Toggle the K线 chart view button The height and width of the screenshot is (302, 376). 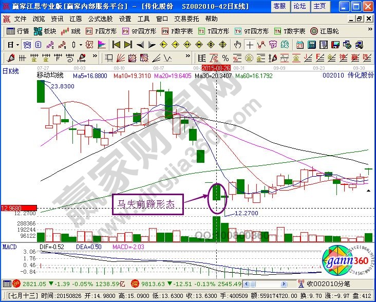[x=71, y=31]
